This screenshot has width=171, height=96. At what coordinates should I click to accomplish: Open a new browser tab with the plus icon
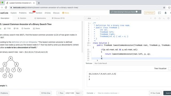[x=39, y=3]
